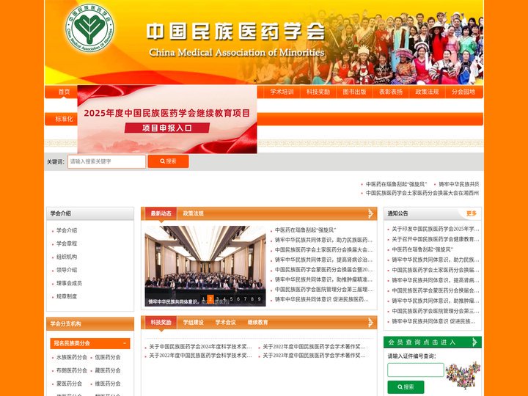Screen dimensions: 528x396
Task: Collapse the 冠名民族类分会 section with the minus icon
Action: [125, 343]
